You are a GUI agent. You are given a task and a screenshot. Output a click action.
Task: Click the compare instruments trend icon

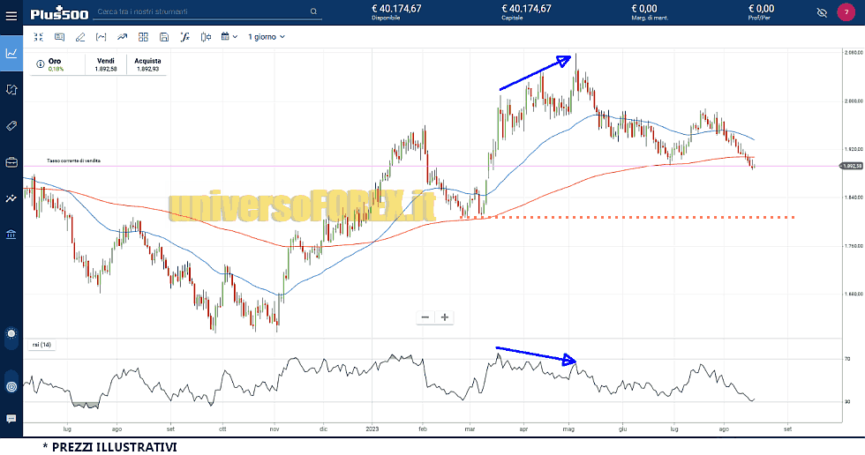coord(122,37)
